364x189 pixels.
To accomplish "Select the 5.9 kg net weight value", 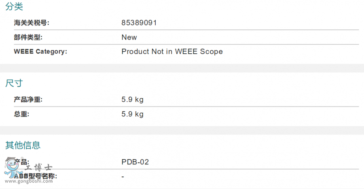I will [132, 100].
